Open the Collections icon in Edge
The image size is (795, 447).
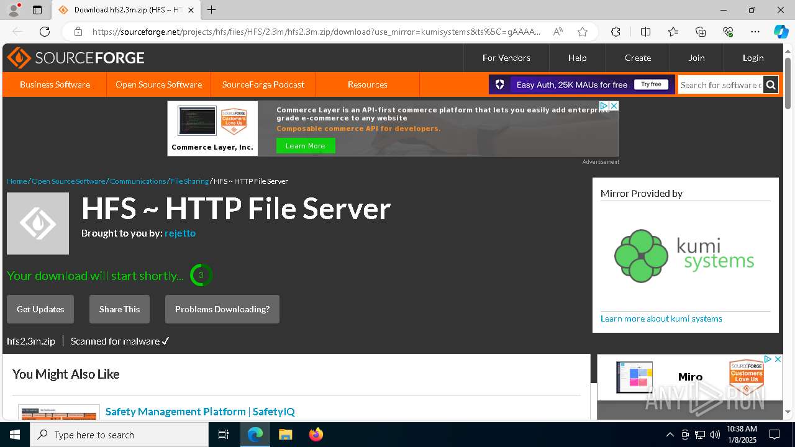tap(701, 32)
